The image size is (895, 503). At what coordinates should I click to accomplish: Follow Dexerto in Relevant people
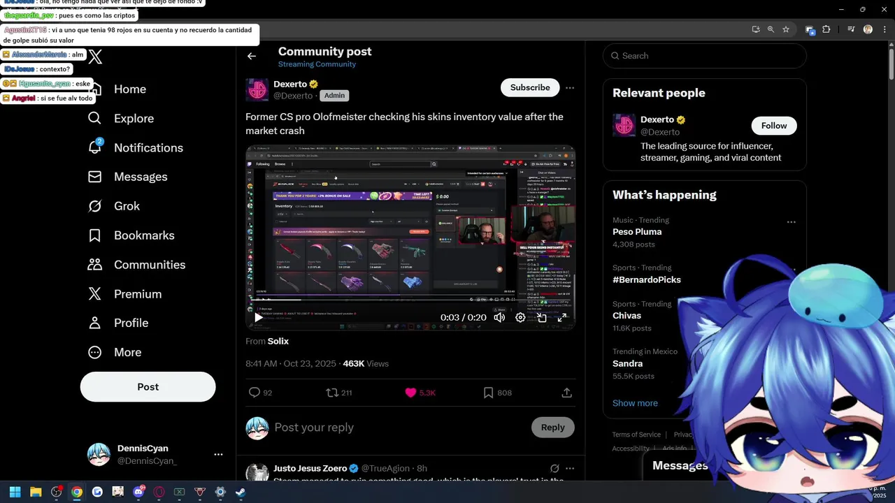(774, 126)
